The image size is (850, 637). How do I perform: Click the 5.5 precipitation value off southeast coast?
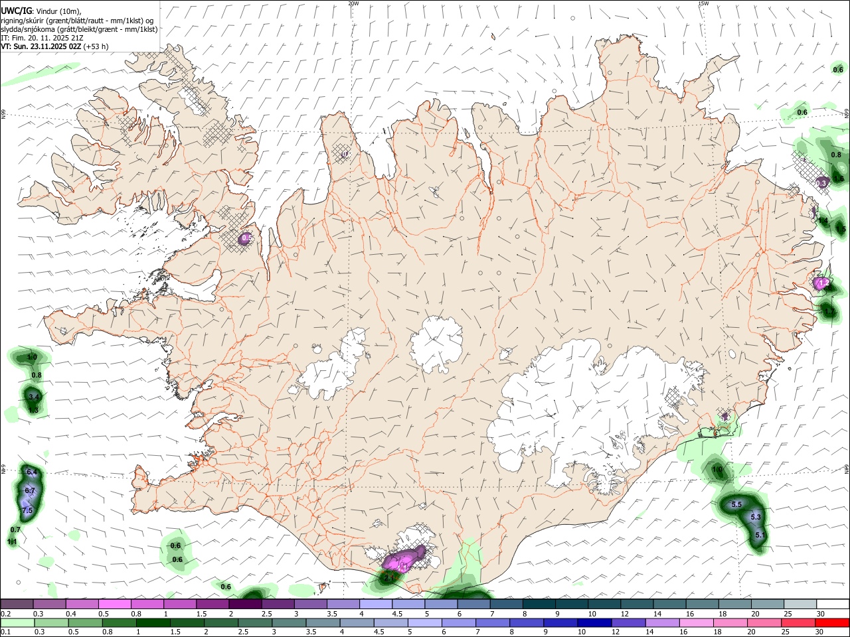pyautogui.click(x=736, y=504)
